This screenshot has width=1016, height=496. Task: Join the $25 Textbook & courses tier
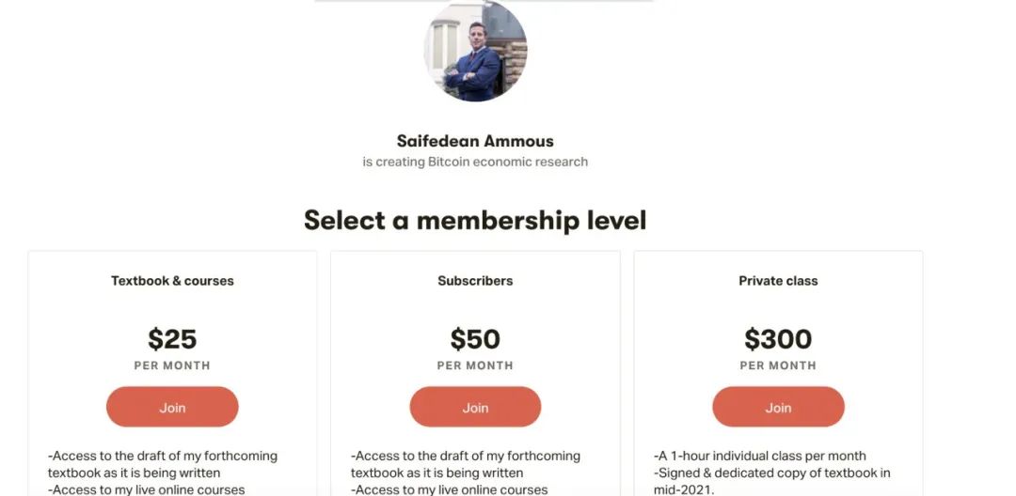pyautogui.click(x=172, y=408)
